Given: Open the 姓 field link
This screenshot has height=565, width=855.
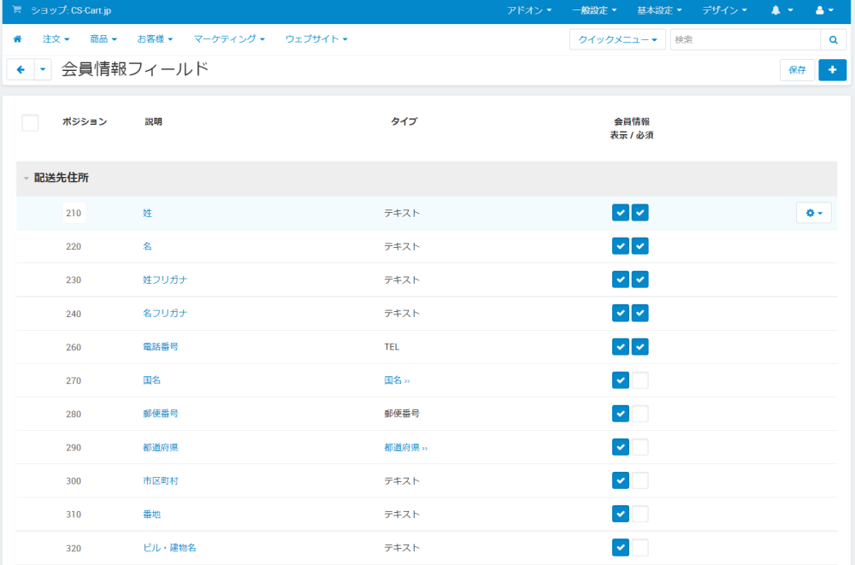Looking at the screenshot, I should 147,213.
